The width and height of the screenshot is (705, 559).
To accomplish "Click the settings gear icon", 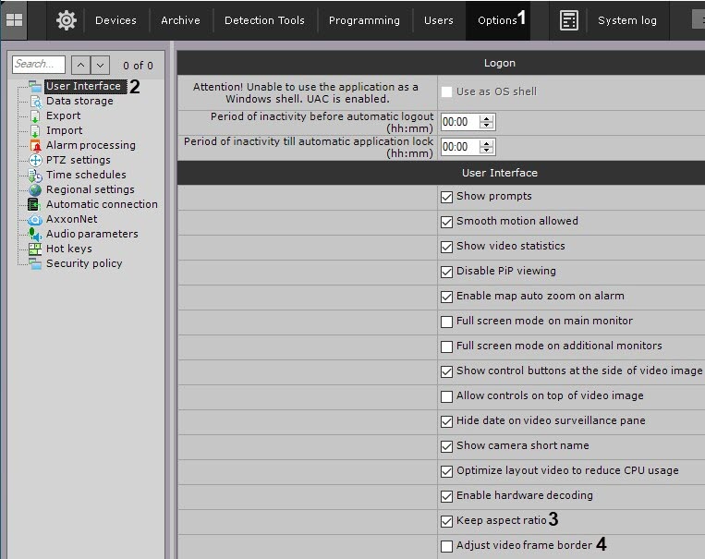I will click(67, 19).
